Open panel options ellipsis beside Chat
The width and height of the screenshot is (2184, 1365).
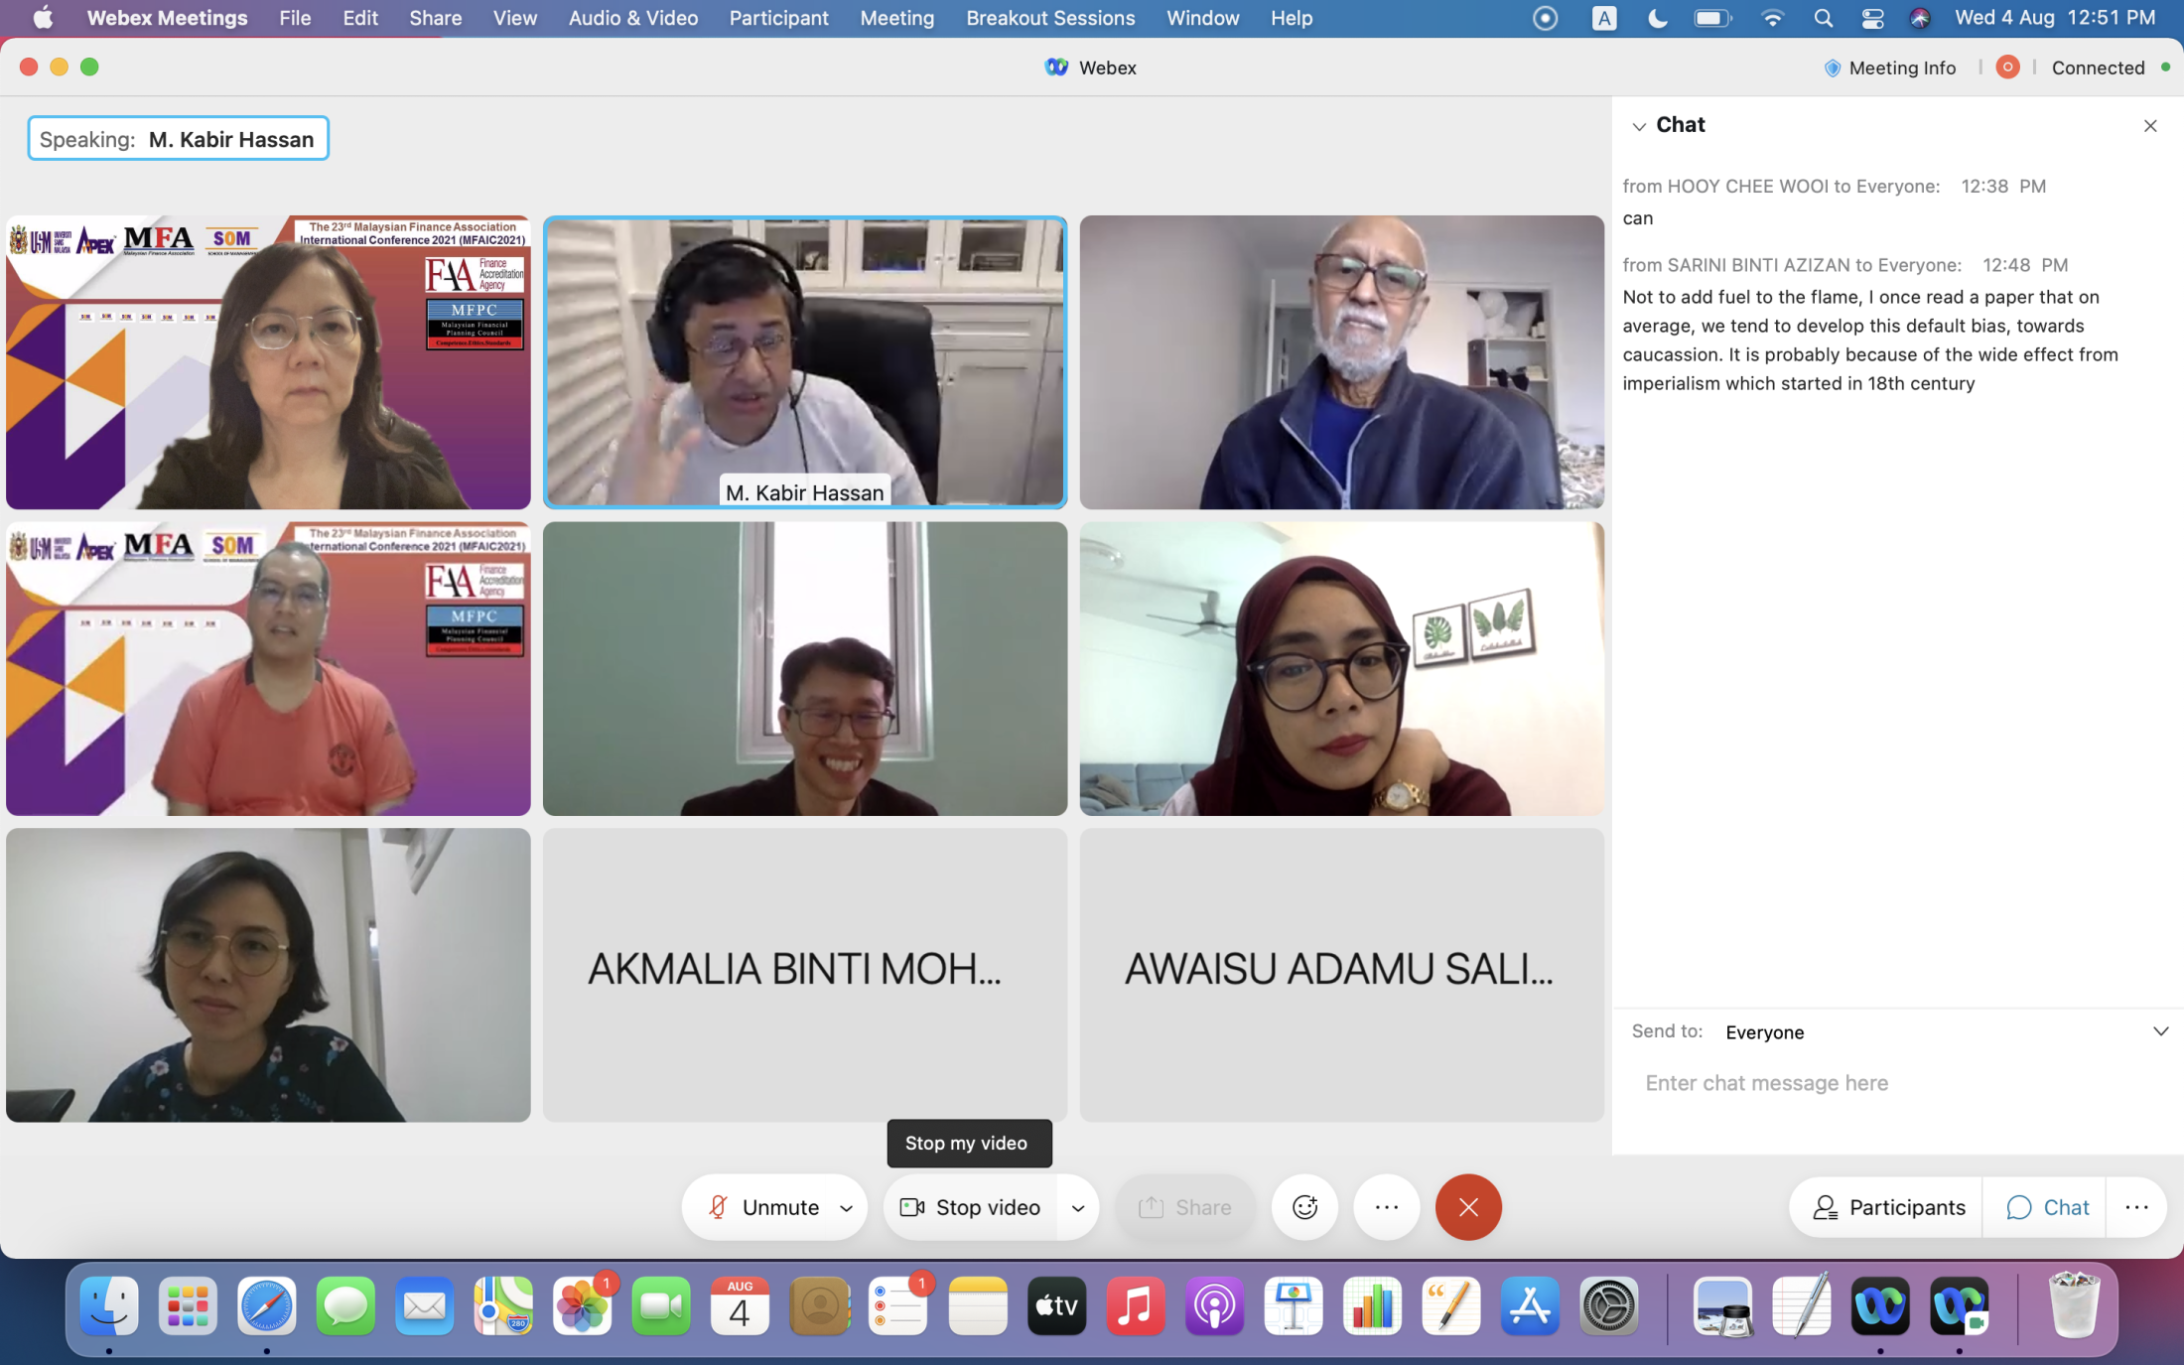(x=2136, y=1207)
